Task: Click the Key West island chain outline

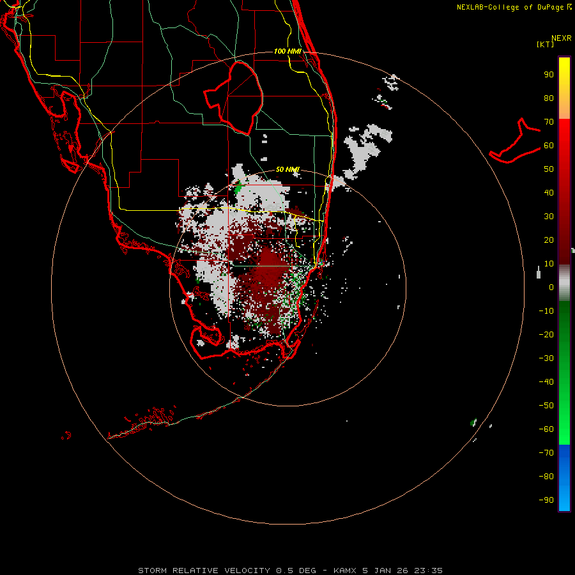Action: 143,422
